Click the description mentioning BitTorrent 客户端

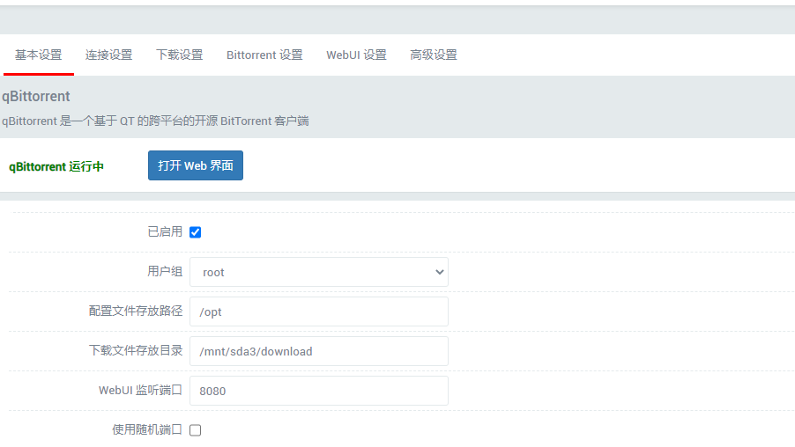point(155,121)
